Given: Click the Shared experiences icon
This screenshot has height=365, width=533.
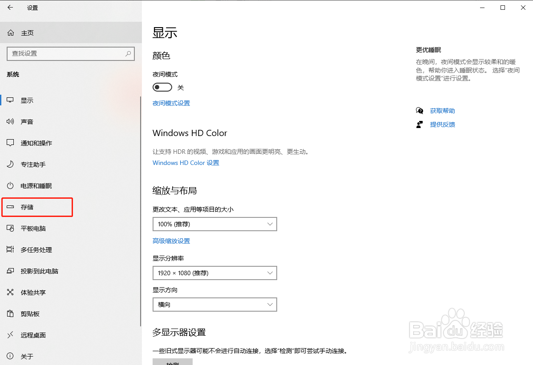Looking at the screenshot, I should pos(11,293).
